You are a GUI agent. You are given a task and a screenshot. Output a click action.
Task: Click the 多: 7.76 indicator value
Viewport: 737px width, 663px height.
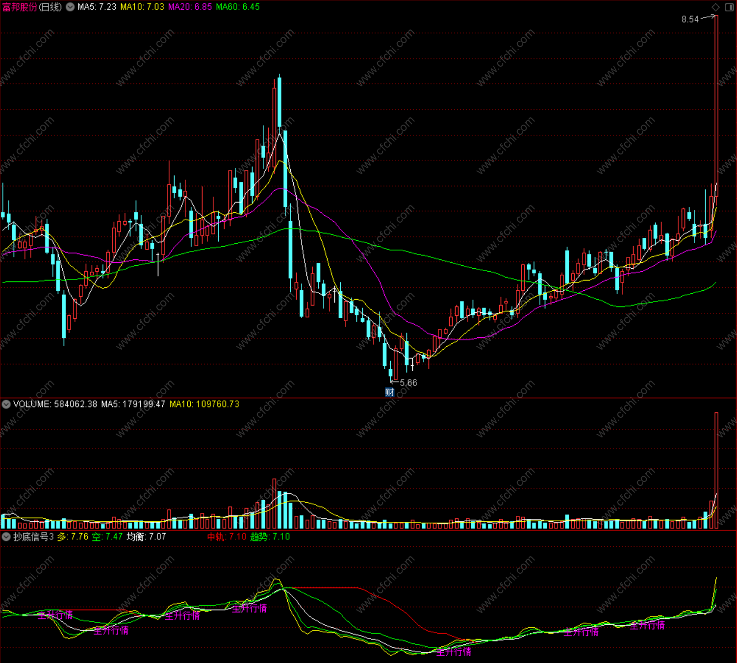(73, 536)
